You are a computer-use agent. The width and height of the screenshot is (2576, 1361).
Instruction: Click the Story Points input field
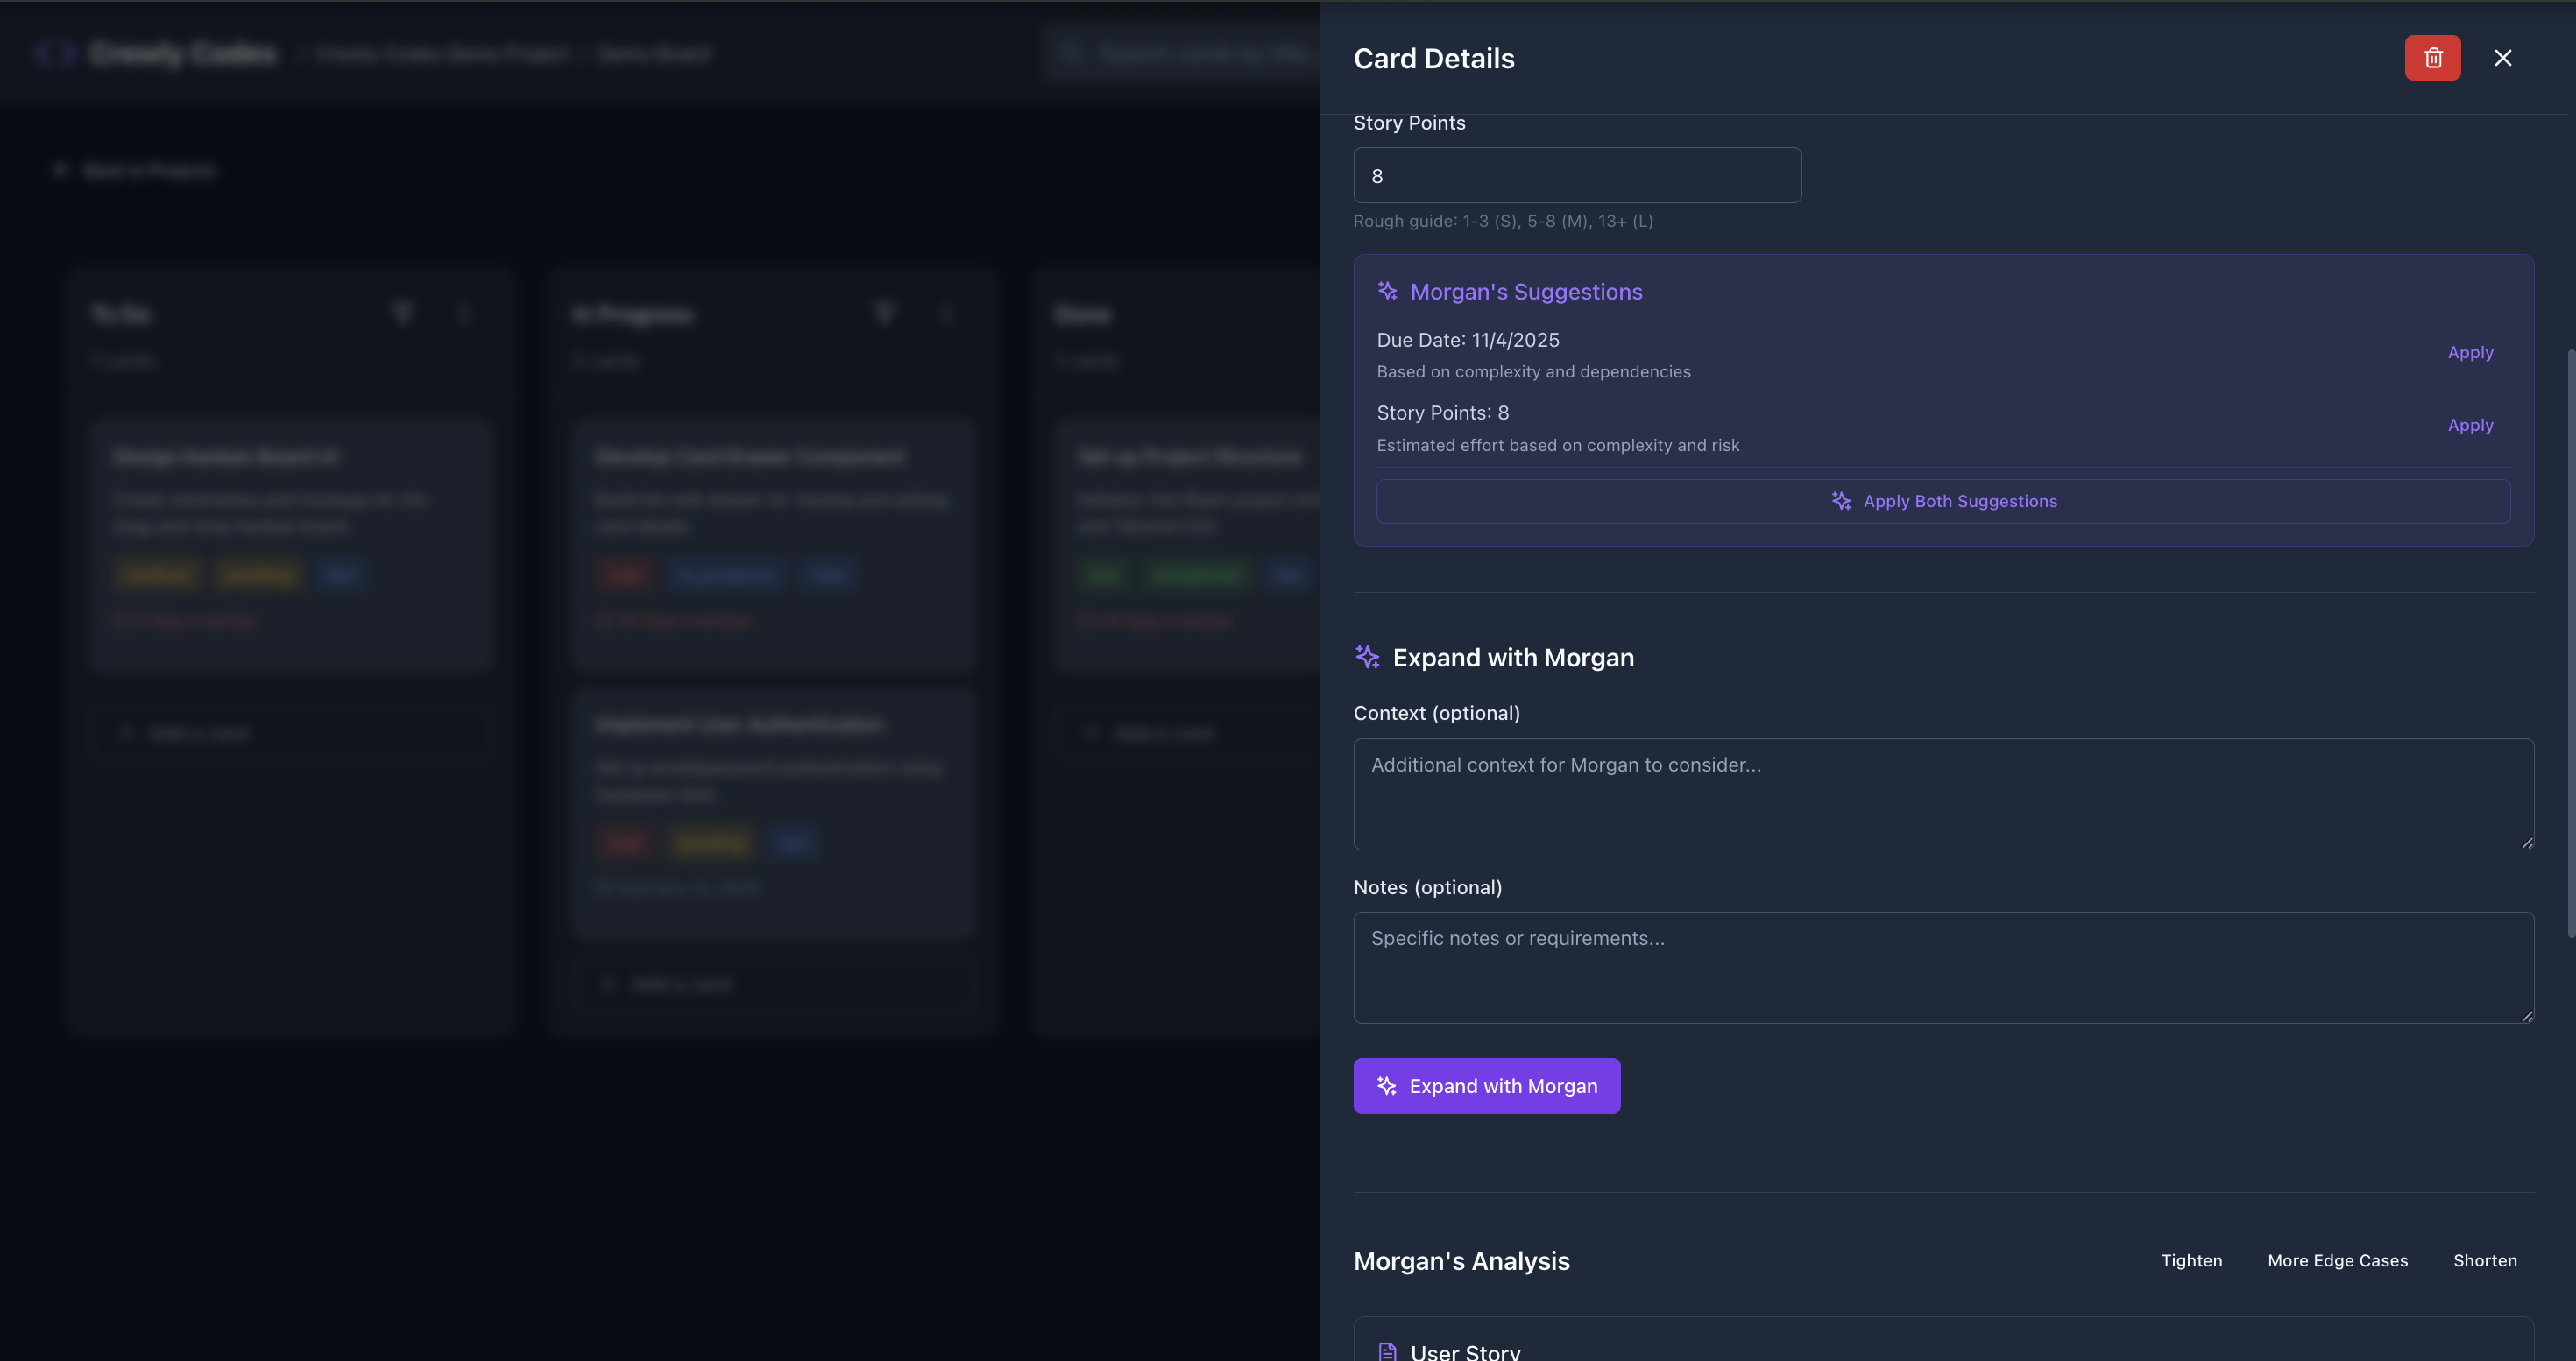point(1577,176)
